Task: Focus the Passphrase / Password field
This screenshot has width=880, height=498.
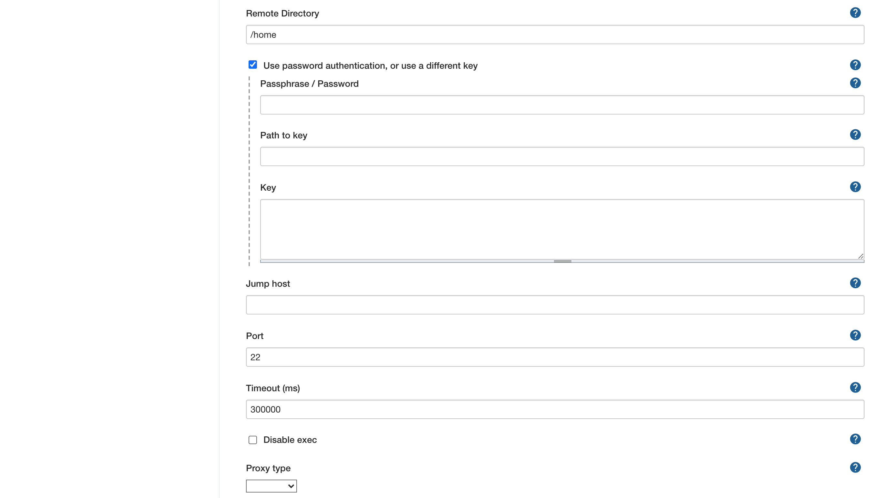Action: [562, 105]
